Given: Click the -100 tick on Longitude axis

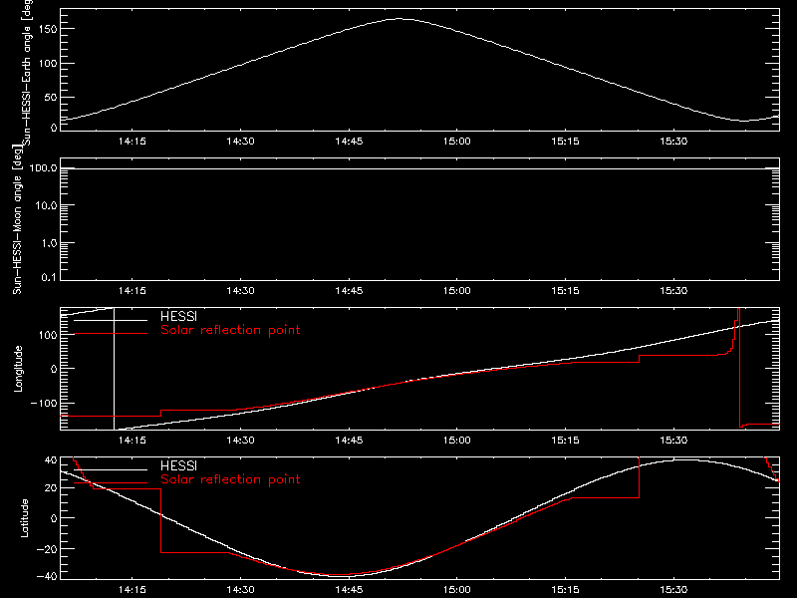Looking at the screenshot, I should tap(43, 403).
